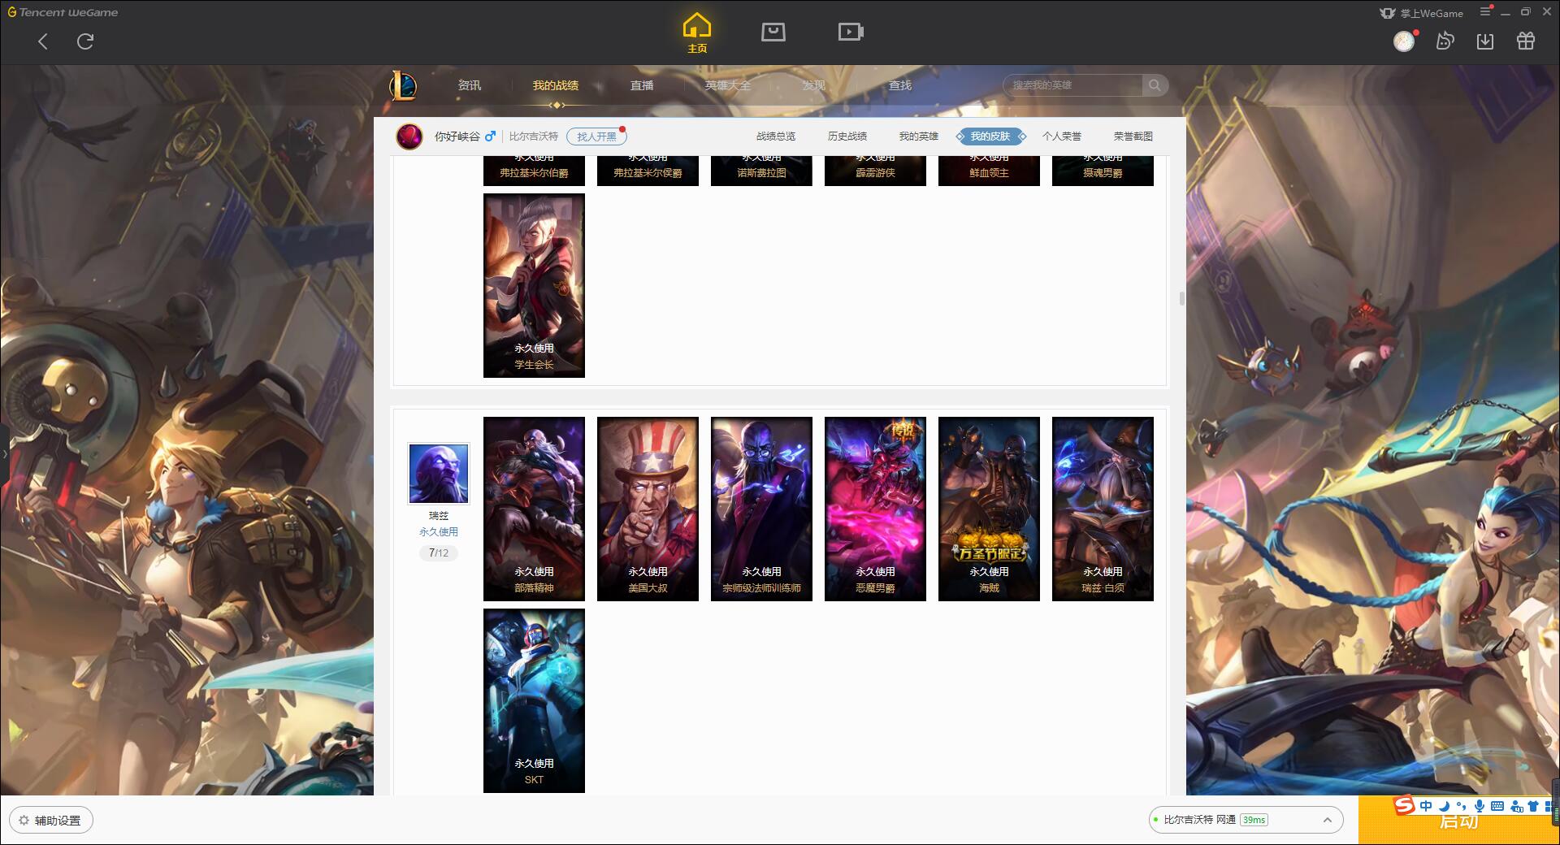This screenshot has height=845, width=1560.
Task: Refresh the page with the reload icon
Action: (x=85, y=41)
